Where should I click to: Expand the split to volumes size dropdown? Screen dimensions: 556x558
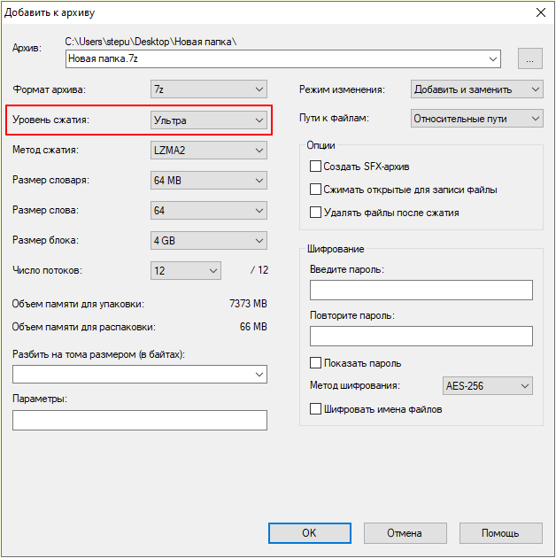coord(140,374)
